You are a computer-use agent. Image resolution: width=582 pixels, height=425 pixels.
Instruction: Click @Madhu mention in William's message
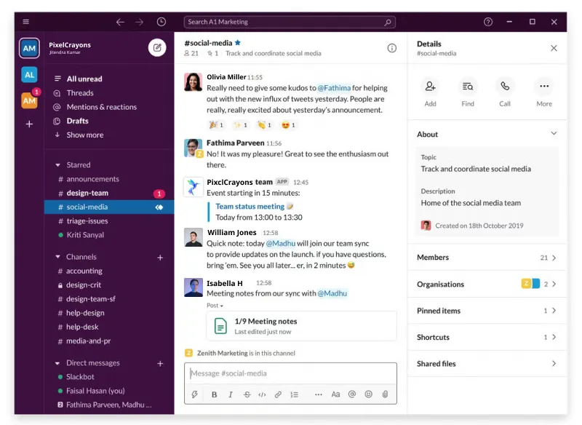(x=281, y=244)
